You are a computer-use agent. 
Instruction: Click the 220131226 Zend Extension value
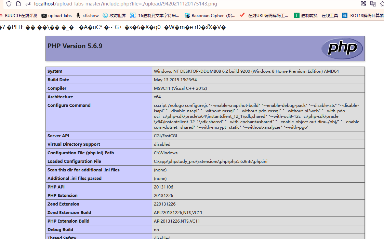164,204
